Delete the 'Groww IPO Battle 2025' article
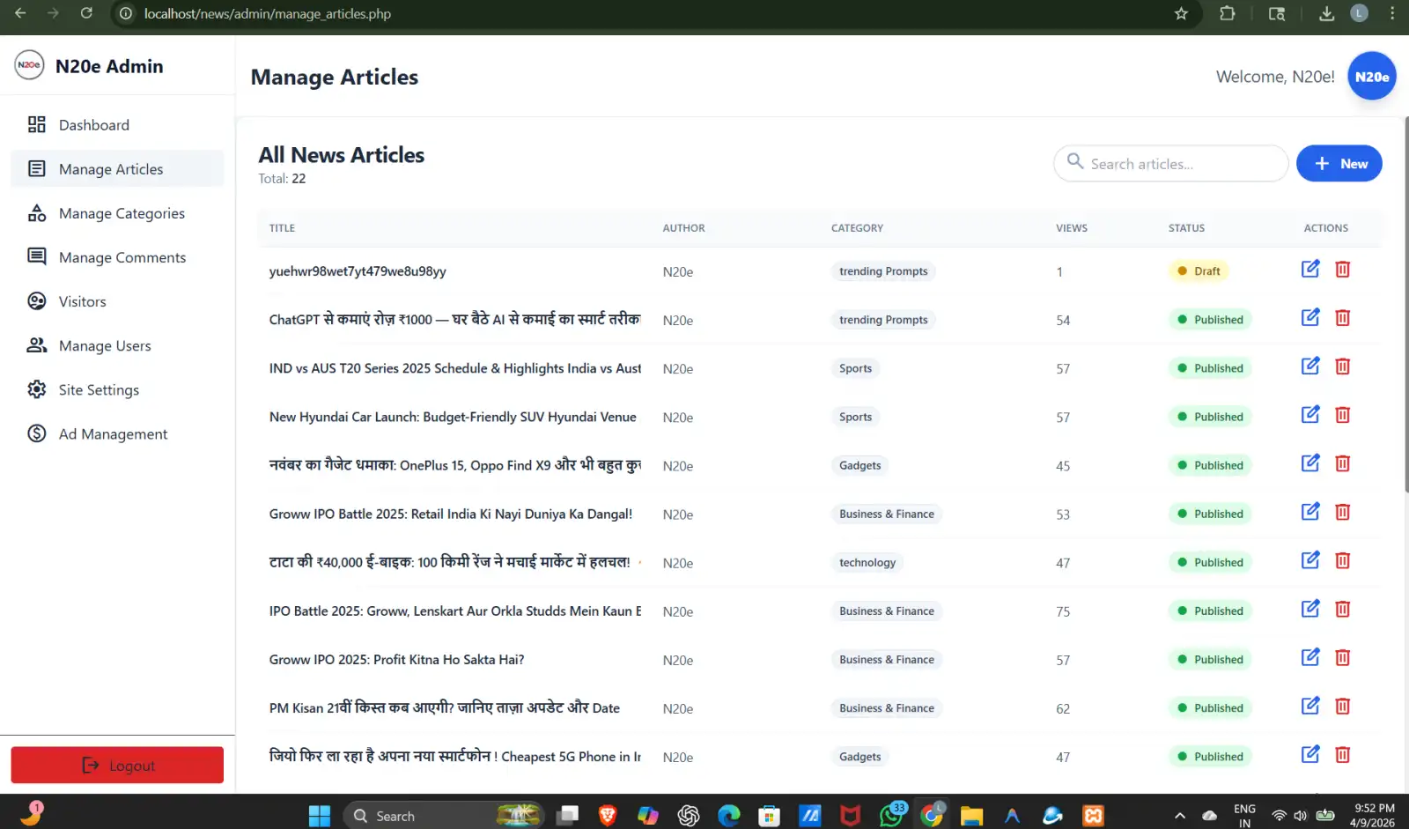The image size is (1409, 829). (1342, 511)
